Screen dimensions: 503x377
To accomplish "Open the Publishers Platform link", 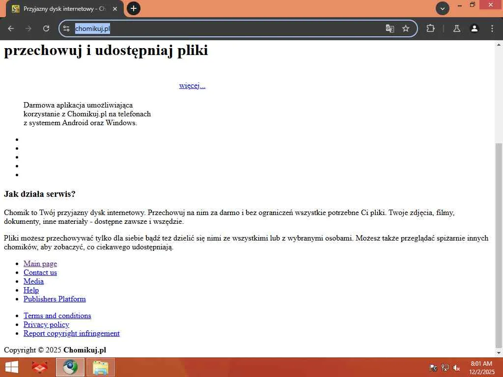I will [x=55, y=299].
